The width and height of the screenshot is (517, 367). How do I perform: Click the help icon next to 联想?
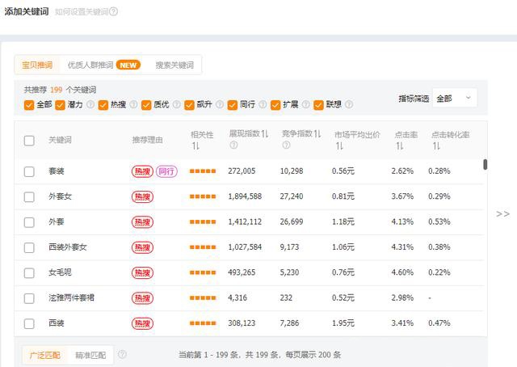coord(349,104)
